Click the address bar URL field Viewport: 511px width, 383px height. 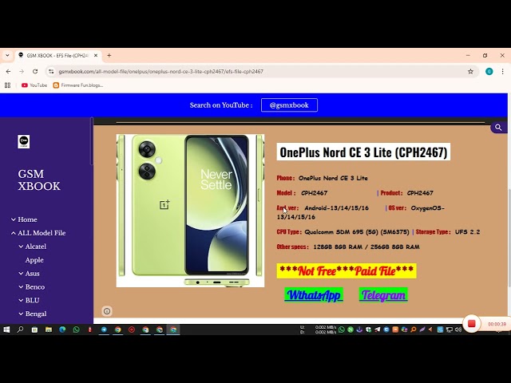[x=261, y=71]
